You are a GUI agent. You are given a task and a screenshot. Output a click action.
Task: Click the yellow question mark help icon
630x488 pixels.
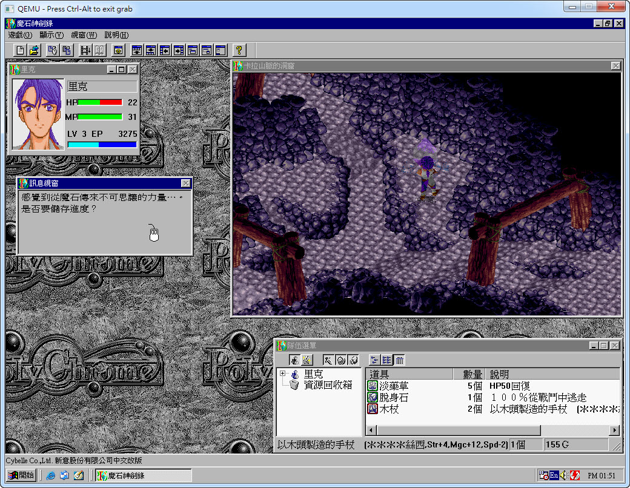(x=239, y=50)
